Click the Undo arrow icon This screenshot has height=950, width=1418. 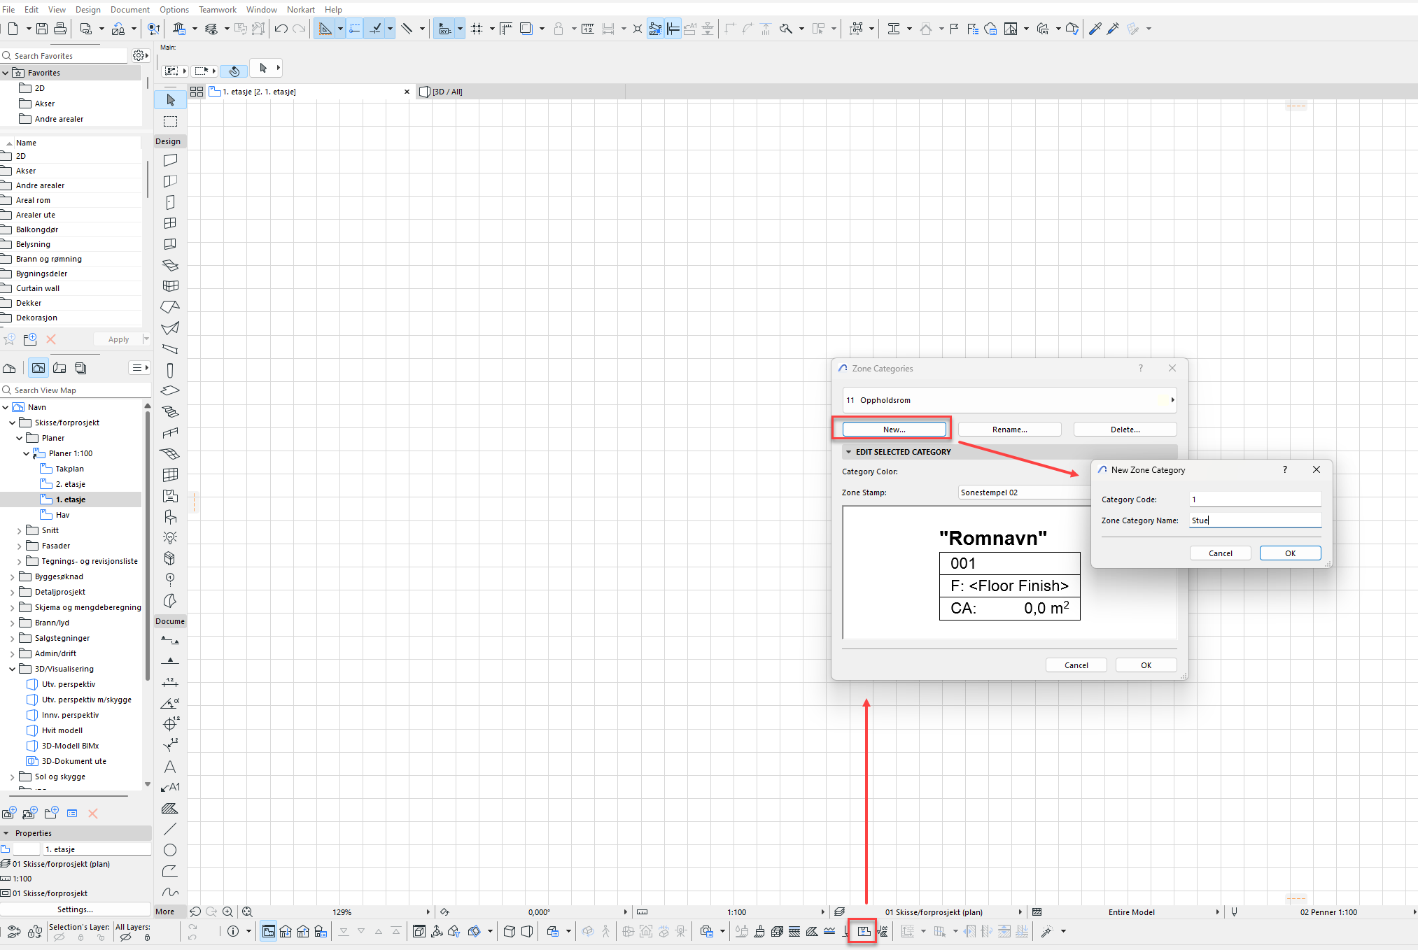tap(281, 29)
